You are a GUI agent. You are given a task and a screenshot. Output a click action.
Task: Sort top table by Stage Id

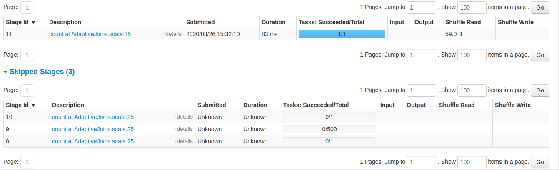click(x=20, y=22)
